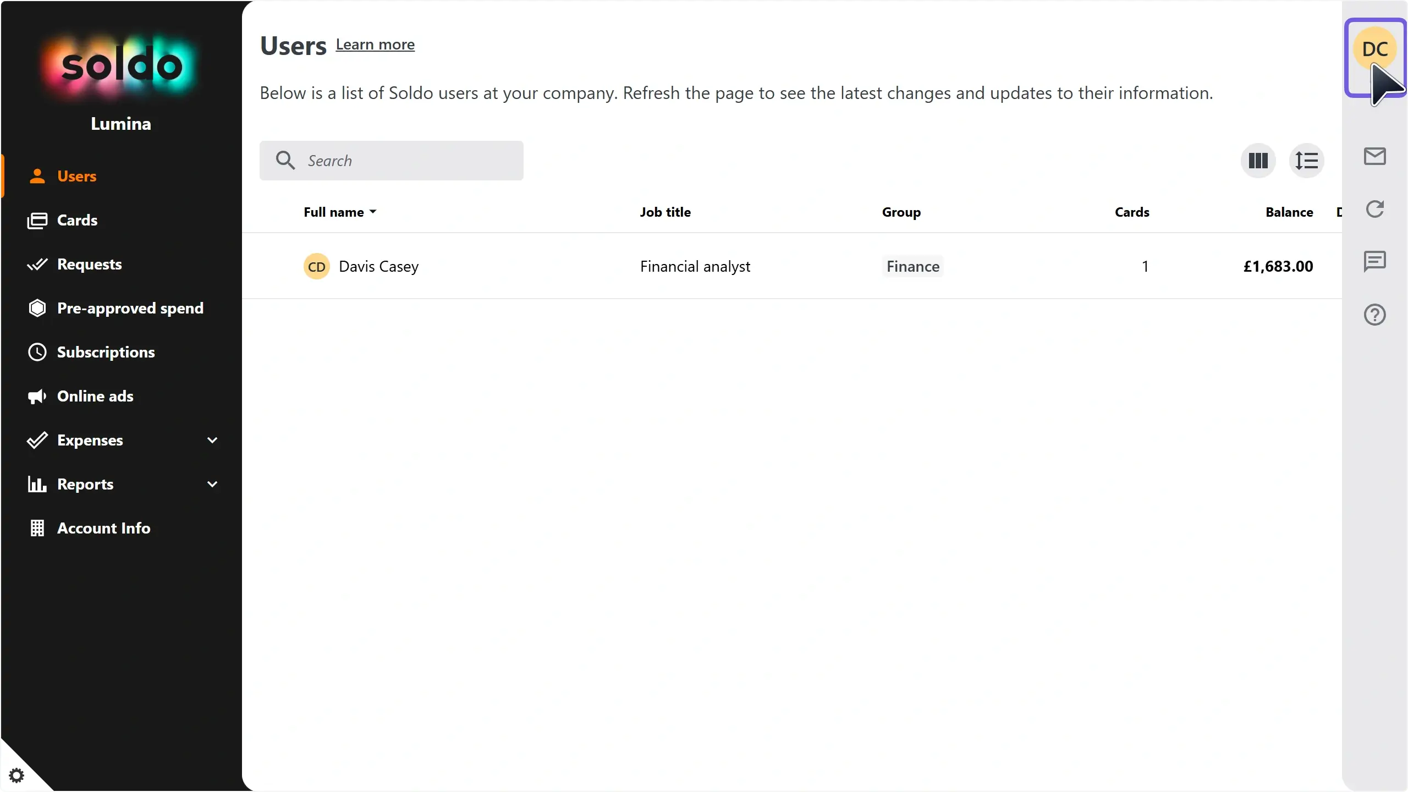Click the search magnifier icon

click(285, 161)
